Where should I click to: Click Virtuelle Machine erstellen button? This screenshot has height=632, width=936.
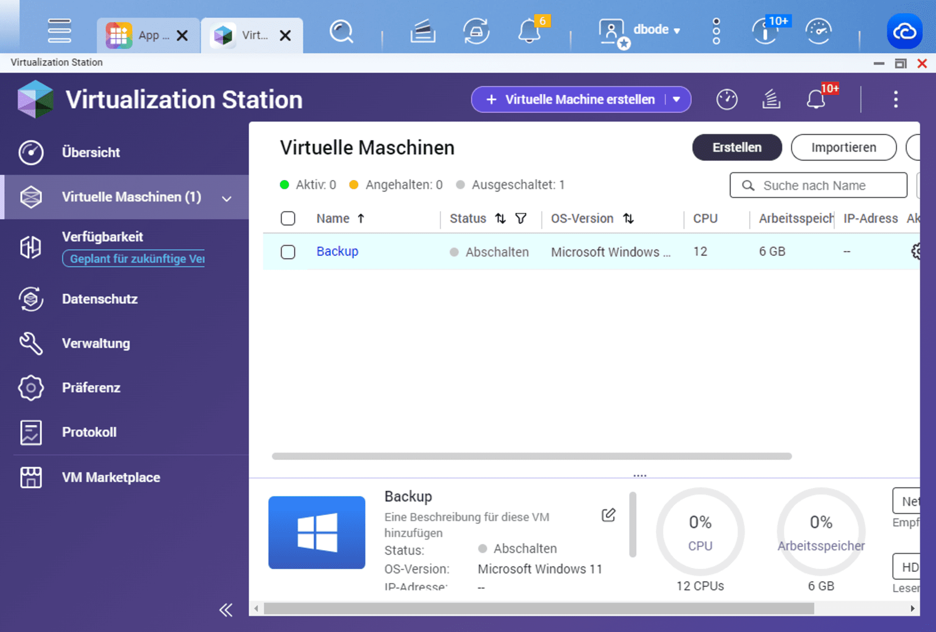coord(571,99)
